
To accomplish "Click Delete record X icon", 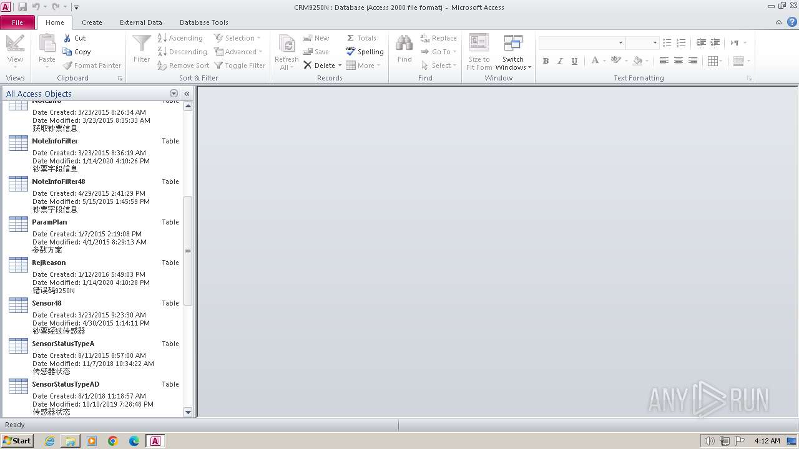I will (x=308, y=65).
